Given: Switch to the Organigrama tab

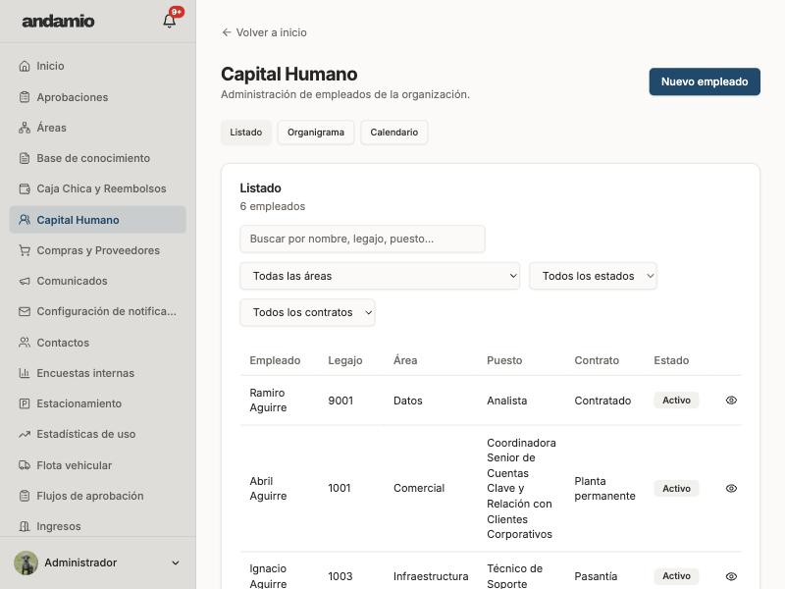Looking at the screenshot, I should 316,133.
